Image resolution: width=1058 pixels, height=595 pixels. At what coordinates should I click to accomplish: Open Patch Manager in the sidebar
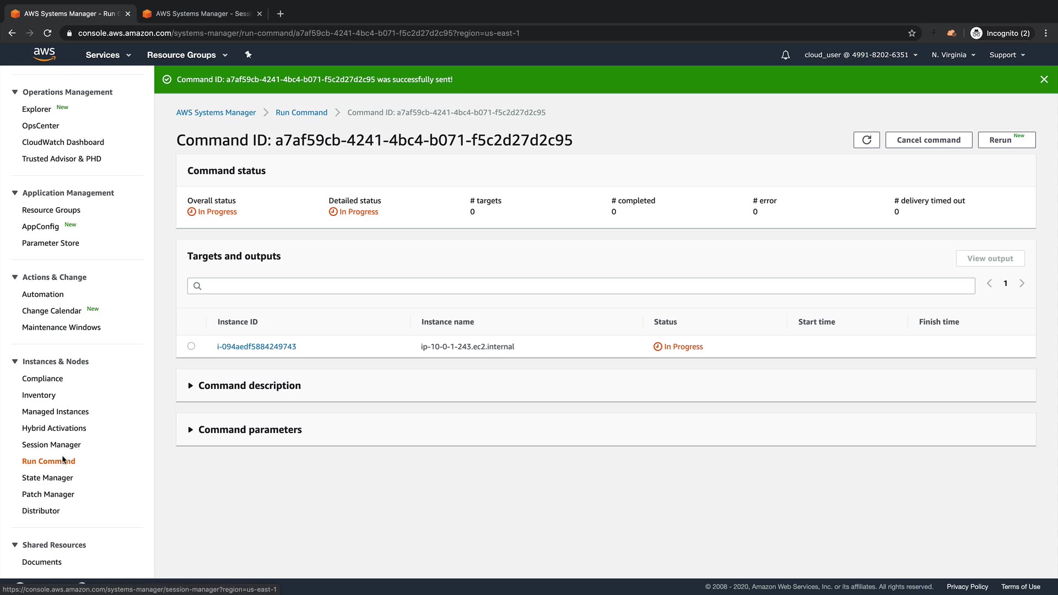point(48,494)
